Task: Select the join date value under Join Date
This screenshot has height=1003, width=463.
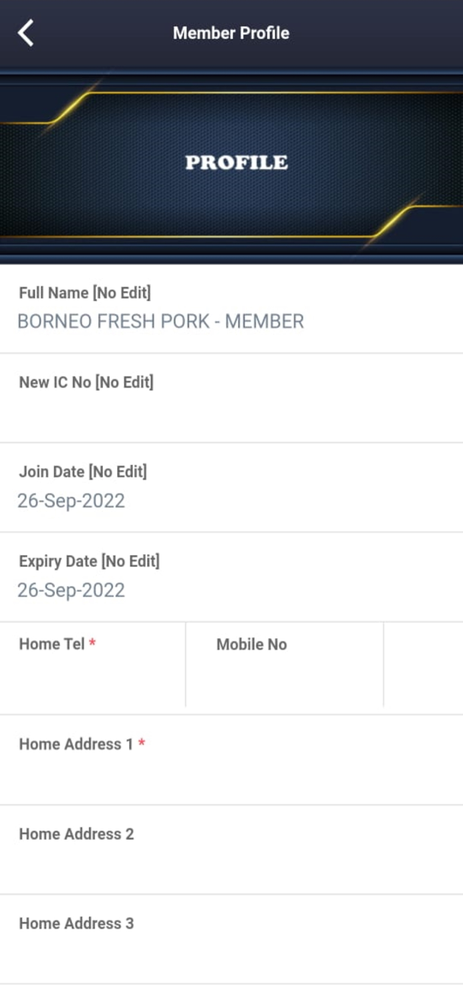Action: 71,501
